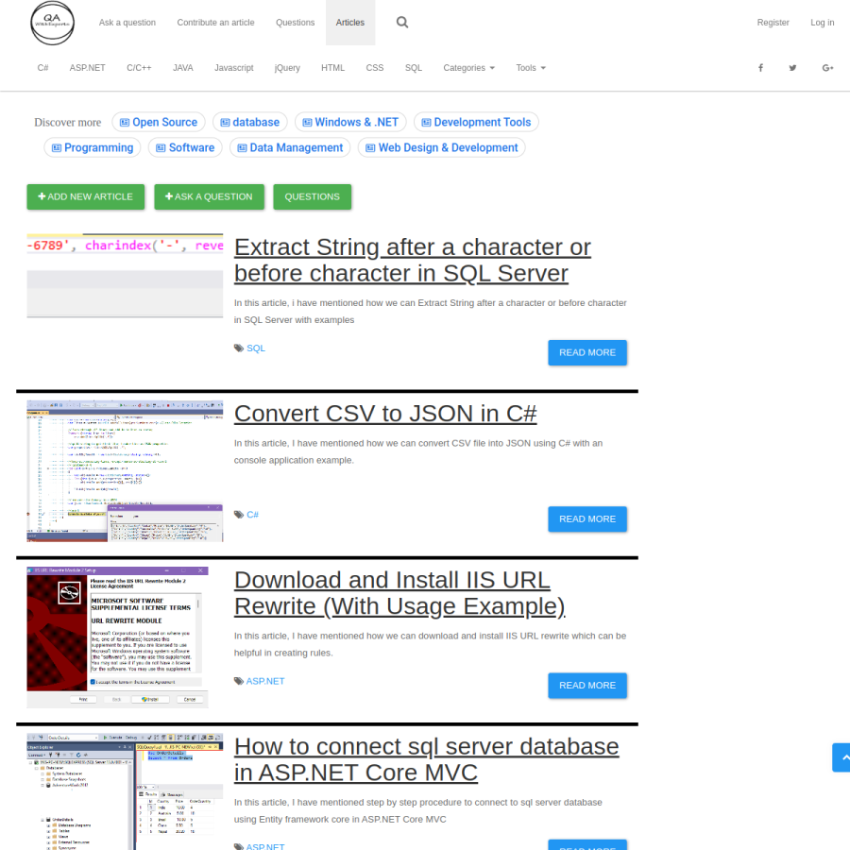Click Log in in the header
The width and height of the screenshot is (850, 850).
[x=823, y=23]
